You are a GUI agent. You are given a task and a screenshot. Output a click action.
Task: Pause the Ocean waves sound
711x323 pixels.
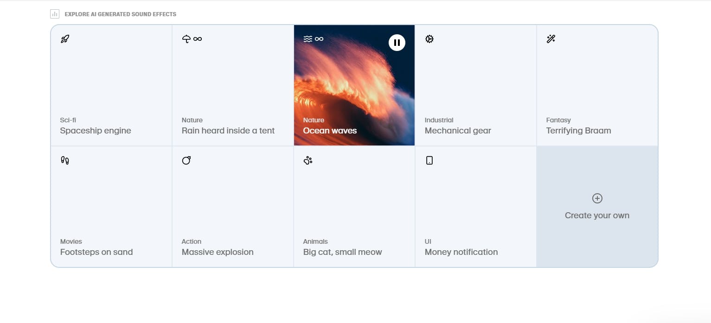(x=397, y=43)
